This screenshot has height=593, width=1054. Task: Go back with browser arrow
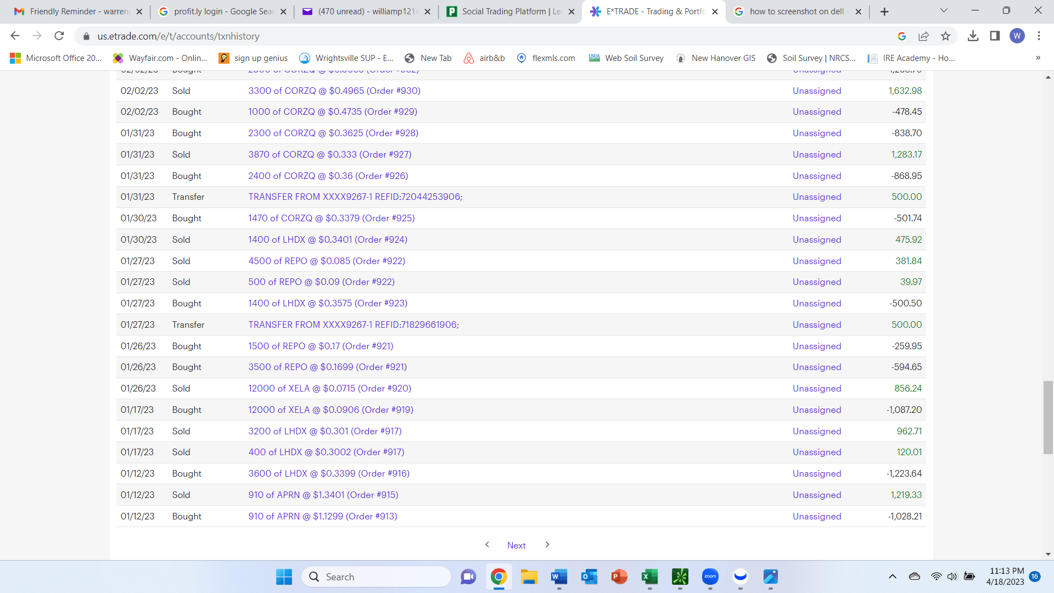click(15, 36)
